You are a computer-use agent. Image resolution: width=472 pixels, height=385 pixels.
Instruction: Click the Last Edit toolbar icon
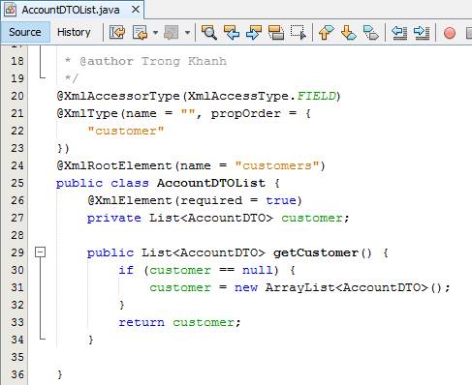tap(117, 32)
